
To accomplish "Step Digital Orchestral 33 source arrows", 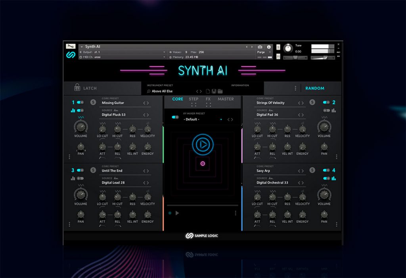I will tap(301, 183).
